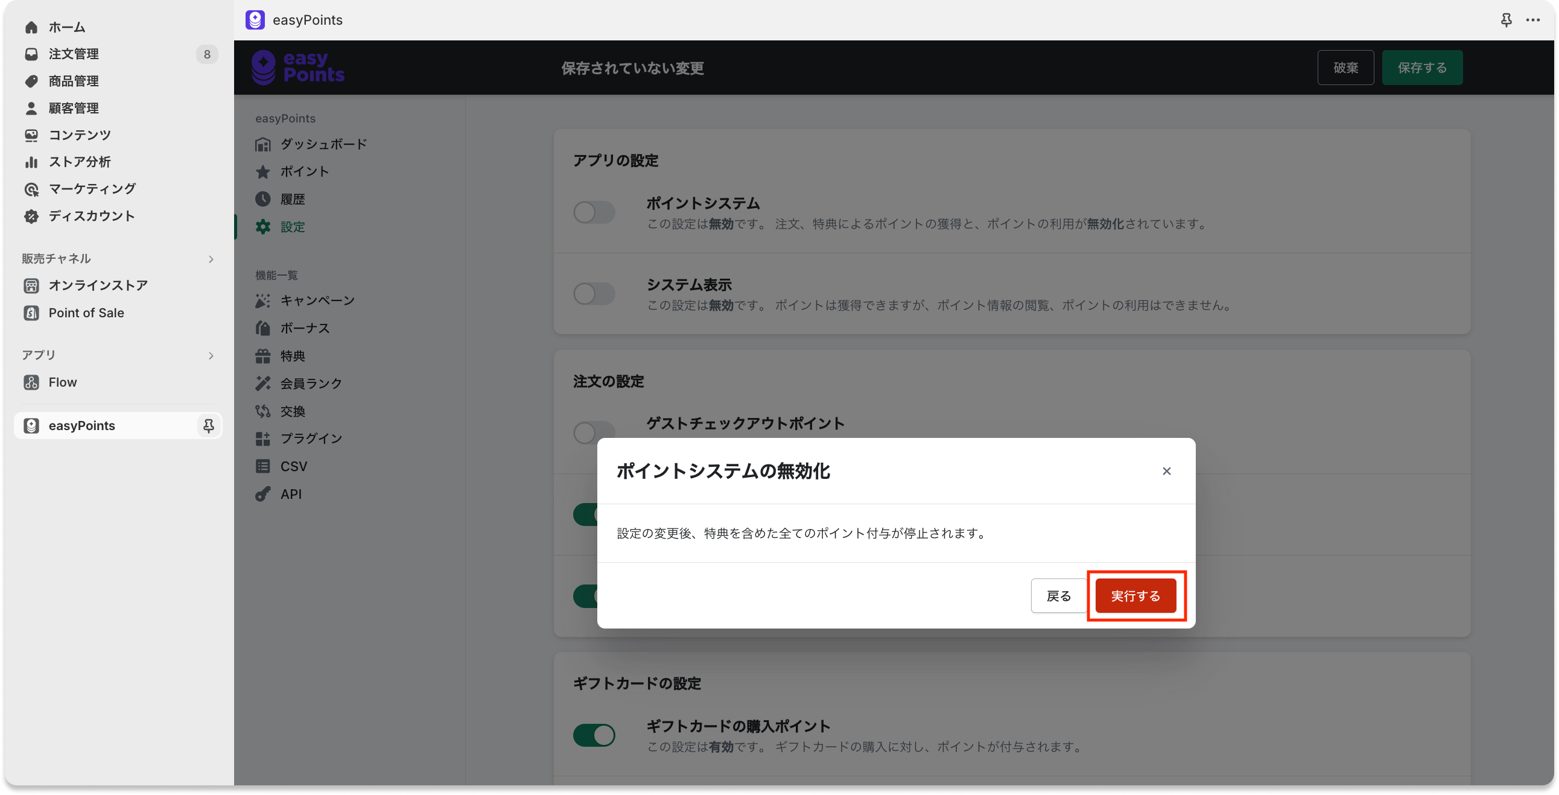Click the API key icon

(x=262, y=494)
